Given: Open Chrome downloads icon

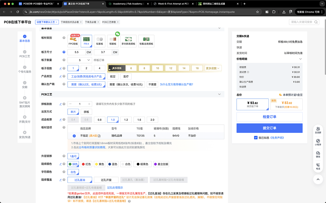Looking at the screenshot, I should pos(284,12).
